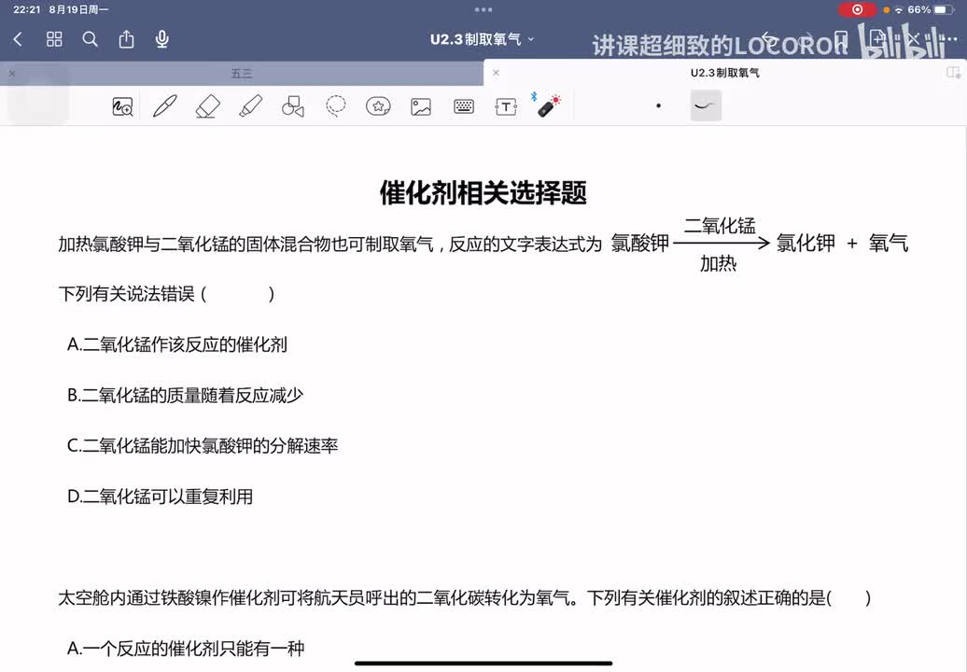Tap the heading 催化剂相关选择题
The width and height of the screenshot is (967, 672).
(x=483, y=193)
